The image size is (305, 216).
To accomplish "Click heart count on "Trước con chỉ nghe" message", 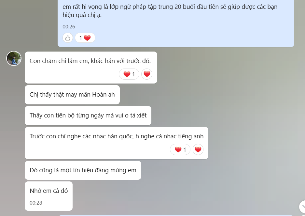I will (180, 149).
